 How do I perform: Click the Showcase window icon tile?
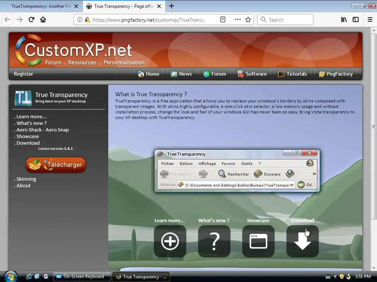[258, 241]
